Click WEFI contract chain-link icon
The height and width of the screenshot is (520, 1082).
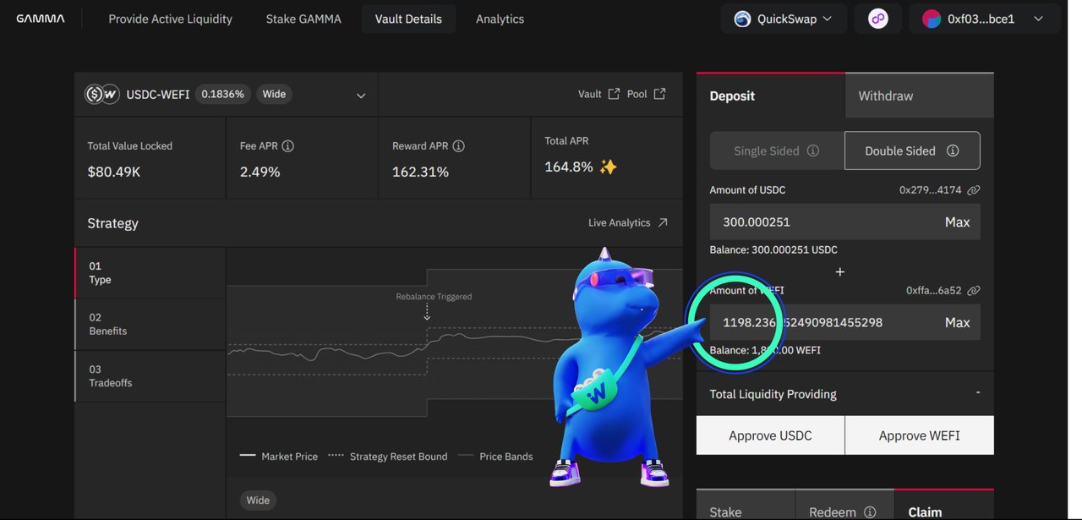click(x=974, y=290)
